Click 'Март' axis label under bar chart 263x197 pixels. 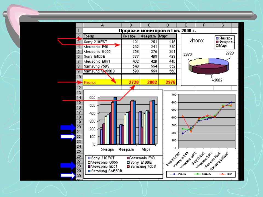click(145, 149)
